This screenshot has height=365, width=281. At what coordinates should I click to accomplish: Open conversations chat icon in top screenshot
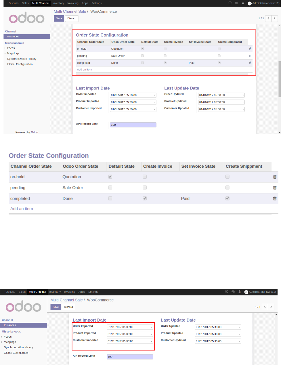coord(236,3)
